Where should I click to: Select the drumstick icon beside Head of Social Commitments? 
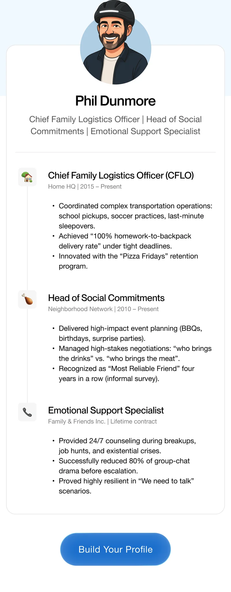pos(27,299)
